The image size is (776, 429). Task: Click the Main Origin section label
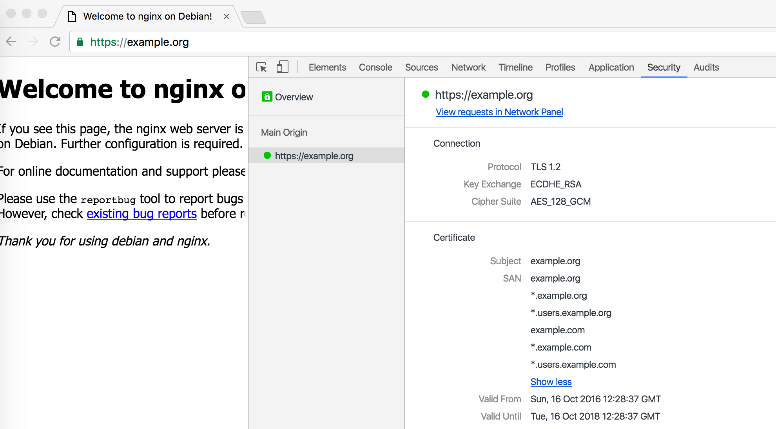tap(284, 133)
